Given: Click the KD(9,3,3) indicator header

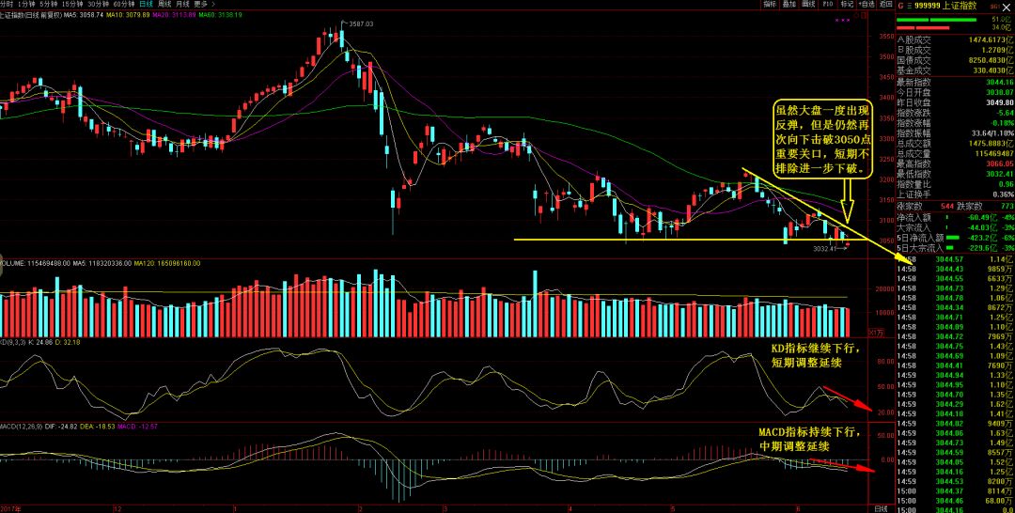Looking at the screenshot, I should [x=40, y=341].
